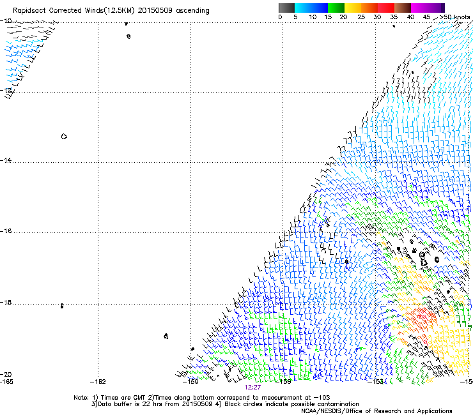The width and height of the screenshot is (473, 415).
Task: Click the -18 latitude axis label
Action: [6, 302]
